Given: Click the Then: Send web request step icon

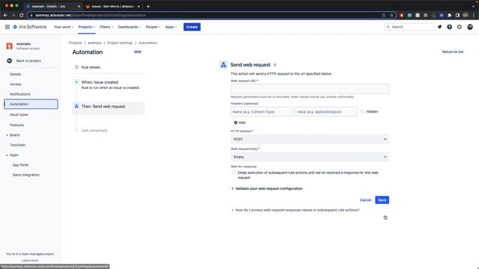Looking at the screenshot, I should (x=76, y=106).
